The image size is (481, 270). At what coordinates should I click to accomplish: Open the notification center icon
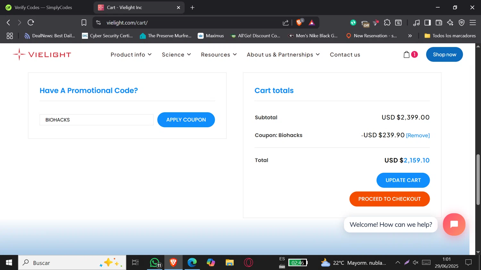pos(468,263)
